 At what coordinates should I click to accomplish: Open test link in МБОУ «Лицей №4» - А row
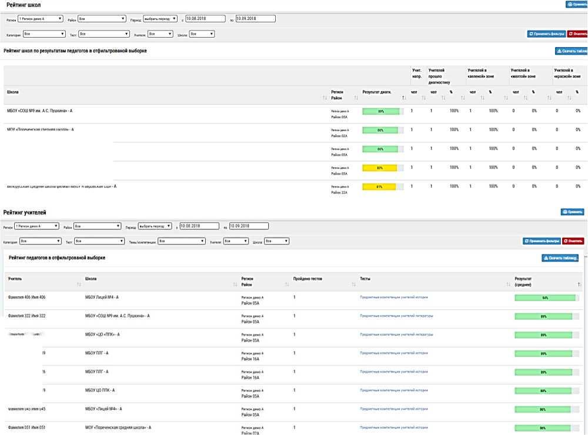394,409
